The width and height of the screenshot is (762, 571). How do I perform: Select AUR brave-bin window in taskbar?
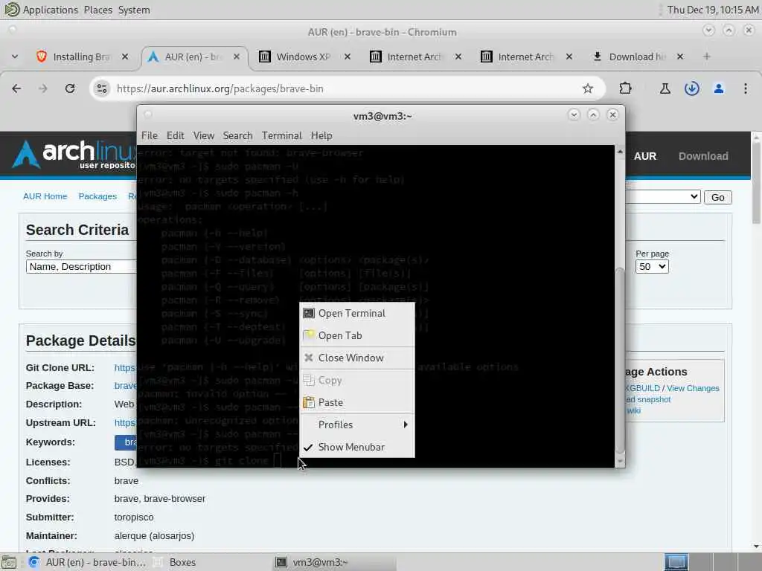87,562
